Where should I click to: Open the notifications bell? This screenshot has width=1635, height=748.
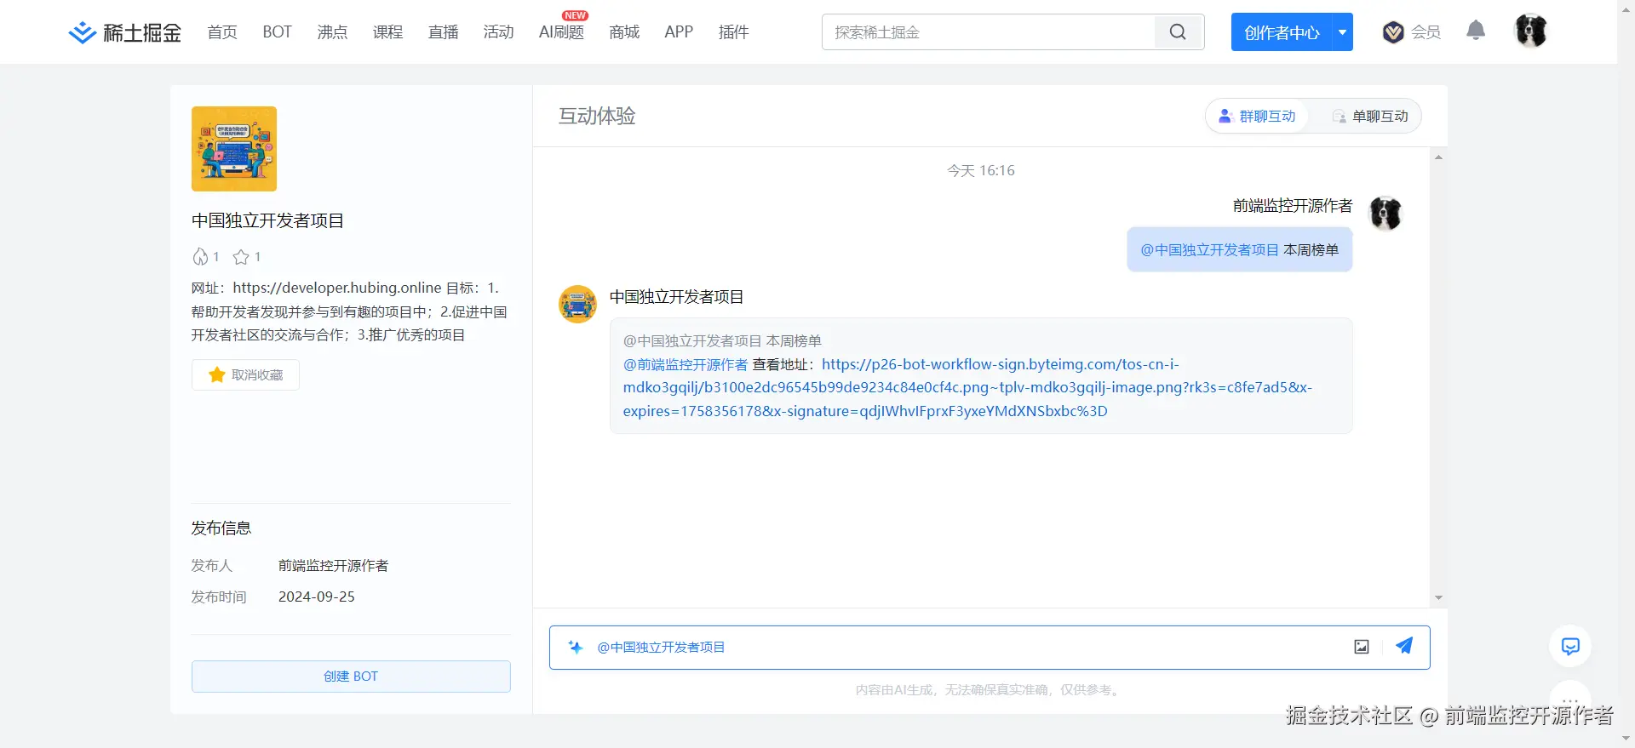(1476, 31)
